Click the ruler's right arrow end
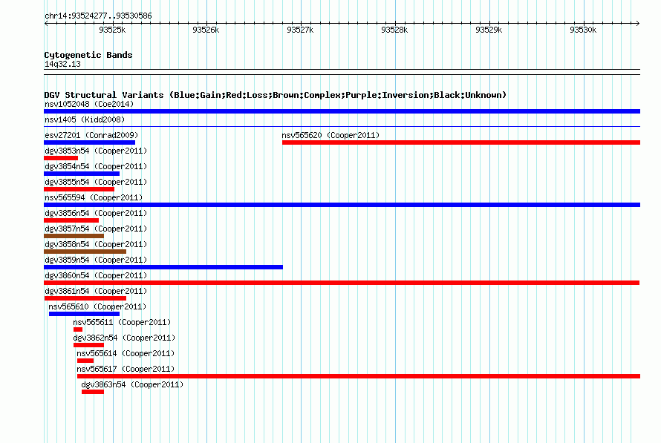Viewport: 661px width, 443px height. 638,24
